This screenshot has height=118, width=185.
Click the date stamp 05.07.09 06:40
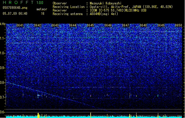[x=15, y=14]
